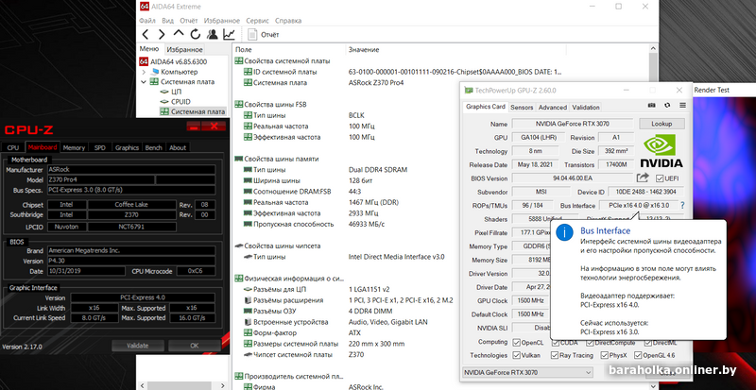756x390 pixels.
Task: Toggle the OpenCL checkbox in GPU-Z
Action: 519,342
